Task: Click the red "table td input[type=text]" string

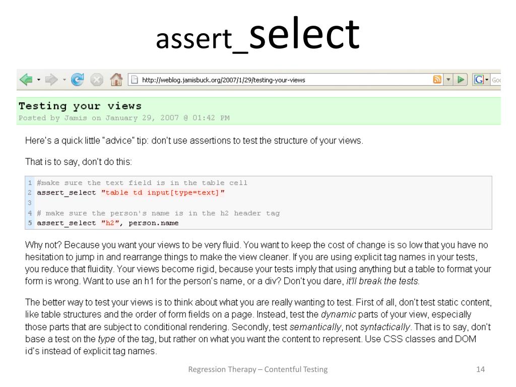Action: (163, 192)
